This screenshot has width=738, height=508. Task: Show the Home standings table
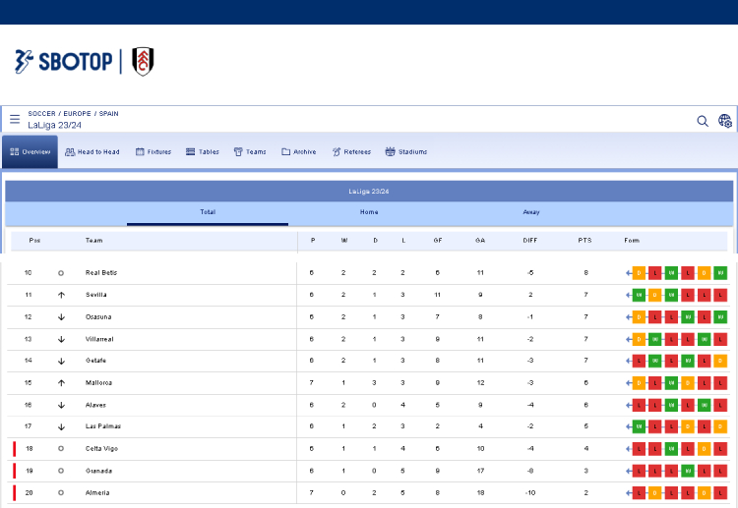pyautogui.click(x=369, y=212)
